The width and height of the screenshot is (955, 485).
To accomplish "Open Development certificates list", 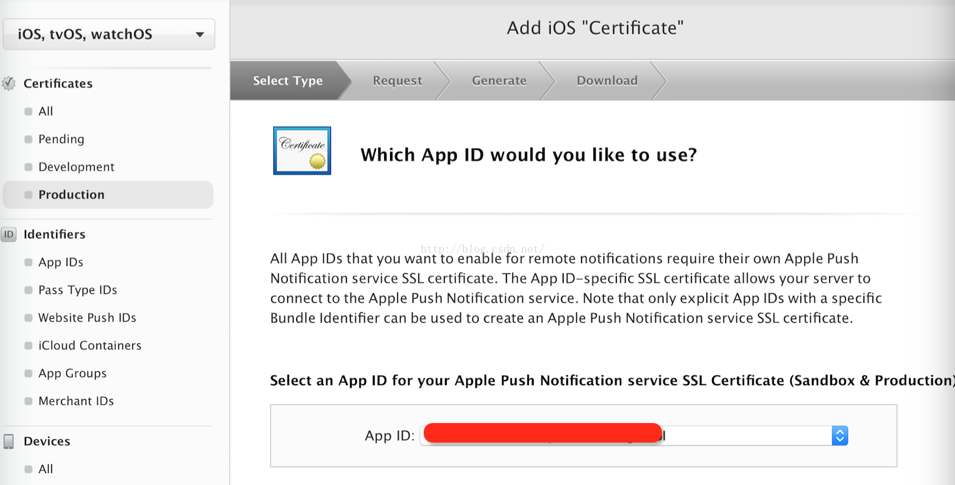I will tap(76, 167).
